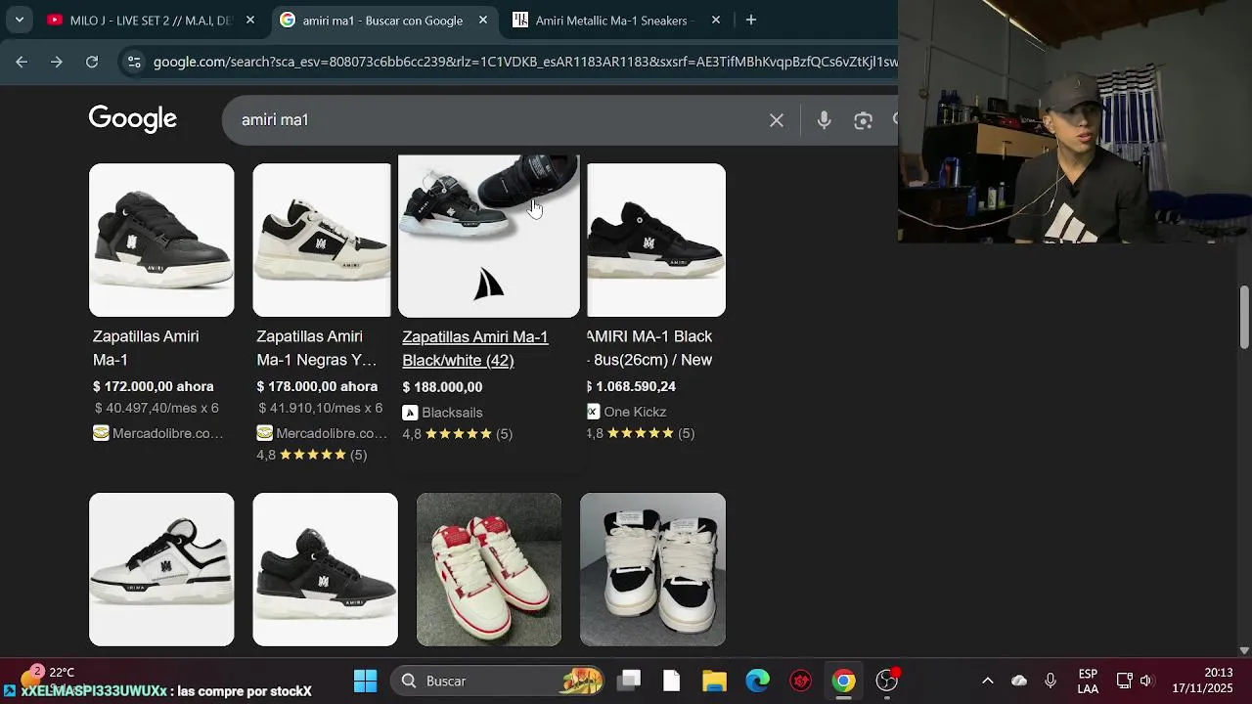Reload the Google search page

pos(92,62)
